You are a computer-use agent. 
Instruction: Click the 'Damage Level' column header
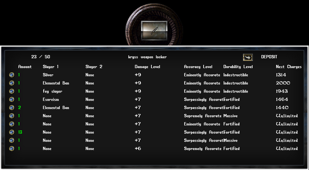[x=148, y=67]
